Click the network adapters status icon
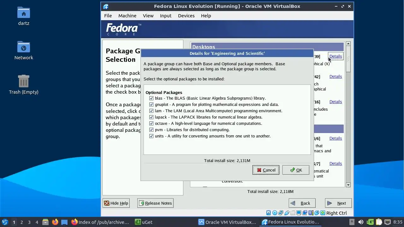404x227 pixels. pos(281,213)
